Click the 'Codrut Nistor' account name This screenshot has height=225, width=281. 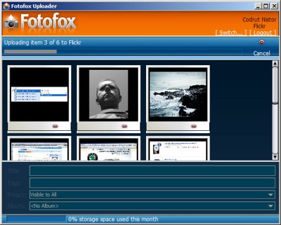click(x=259, y=20)
